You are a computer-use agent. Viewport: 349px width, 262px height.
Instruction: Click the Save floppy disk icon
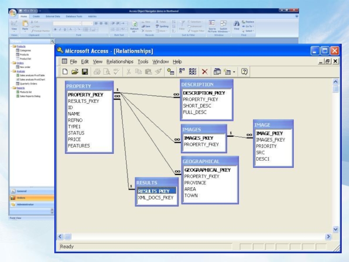(85, 72)
